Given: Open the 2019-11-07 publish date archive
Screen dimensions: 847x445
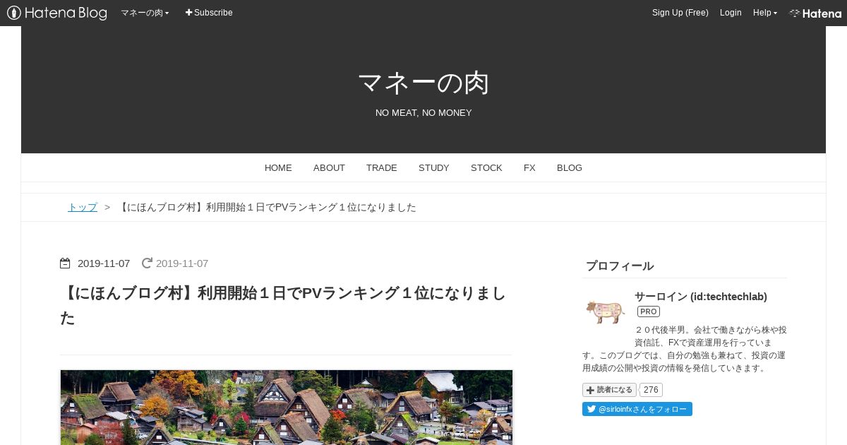Looking at the screenshot, I should [x=104, y=263].
